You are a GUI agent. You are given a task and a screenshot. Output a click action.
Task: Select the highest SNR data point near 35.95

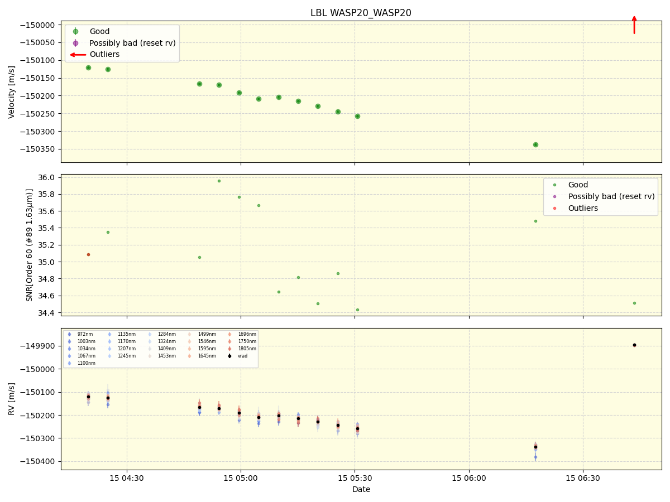click(219, 181)
